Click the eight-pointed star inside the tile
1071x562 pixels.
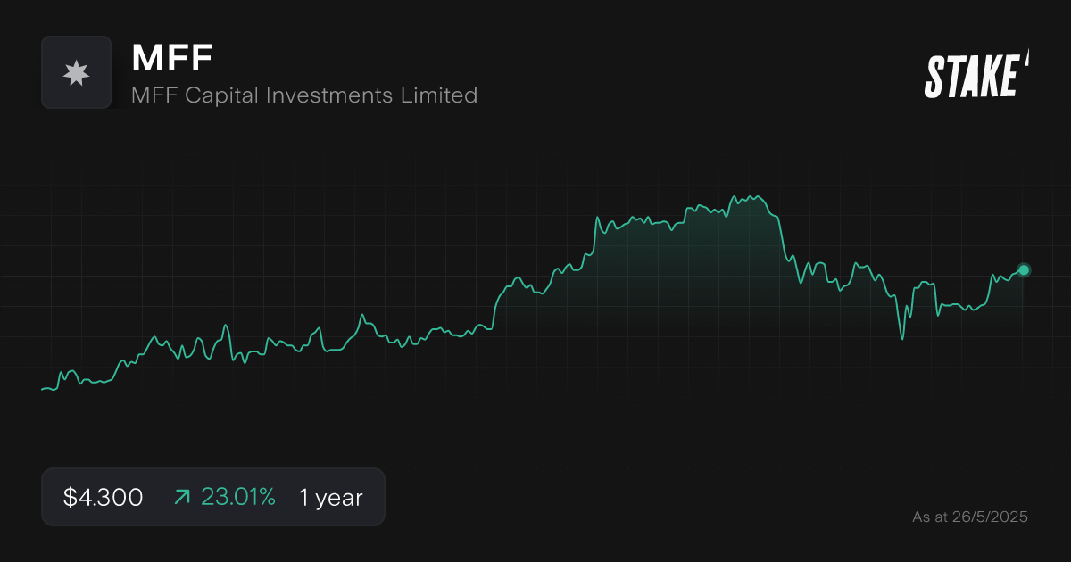click(77, 72)
